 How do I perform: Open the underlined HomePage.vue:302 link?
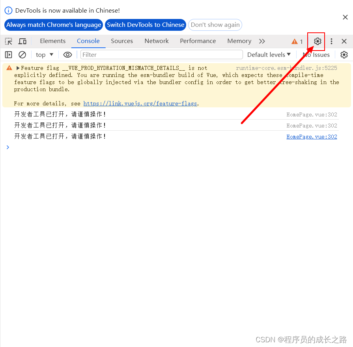coord(312,137)
